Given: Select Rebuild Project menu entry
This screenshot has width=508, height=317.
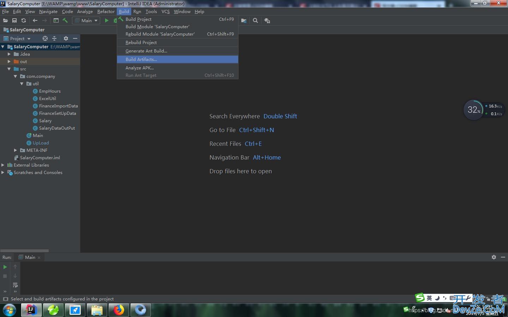Looking at the screenshot, I should click(177, 42).
